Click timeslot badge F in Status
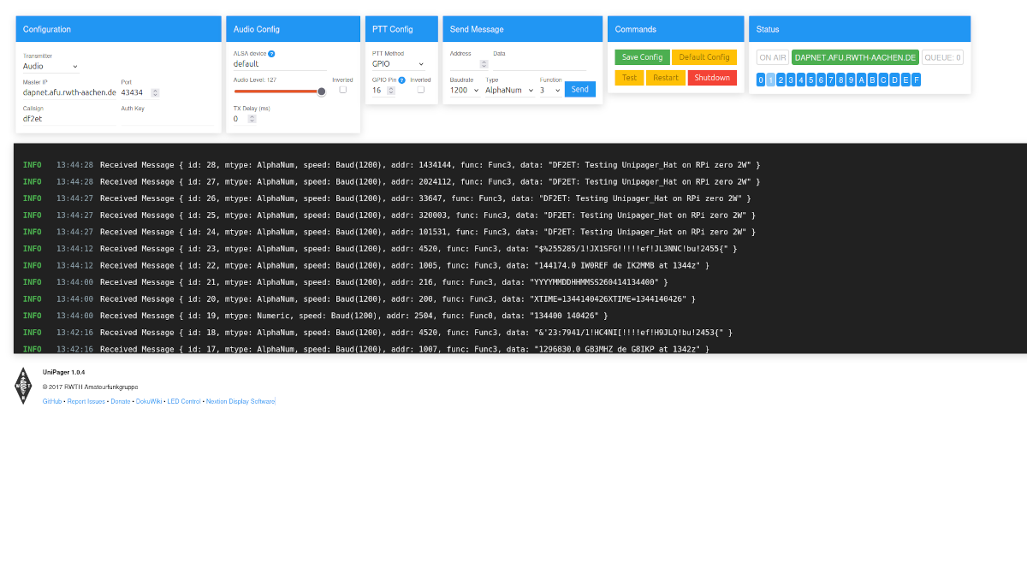 (917, 80)
